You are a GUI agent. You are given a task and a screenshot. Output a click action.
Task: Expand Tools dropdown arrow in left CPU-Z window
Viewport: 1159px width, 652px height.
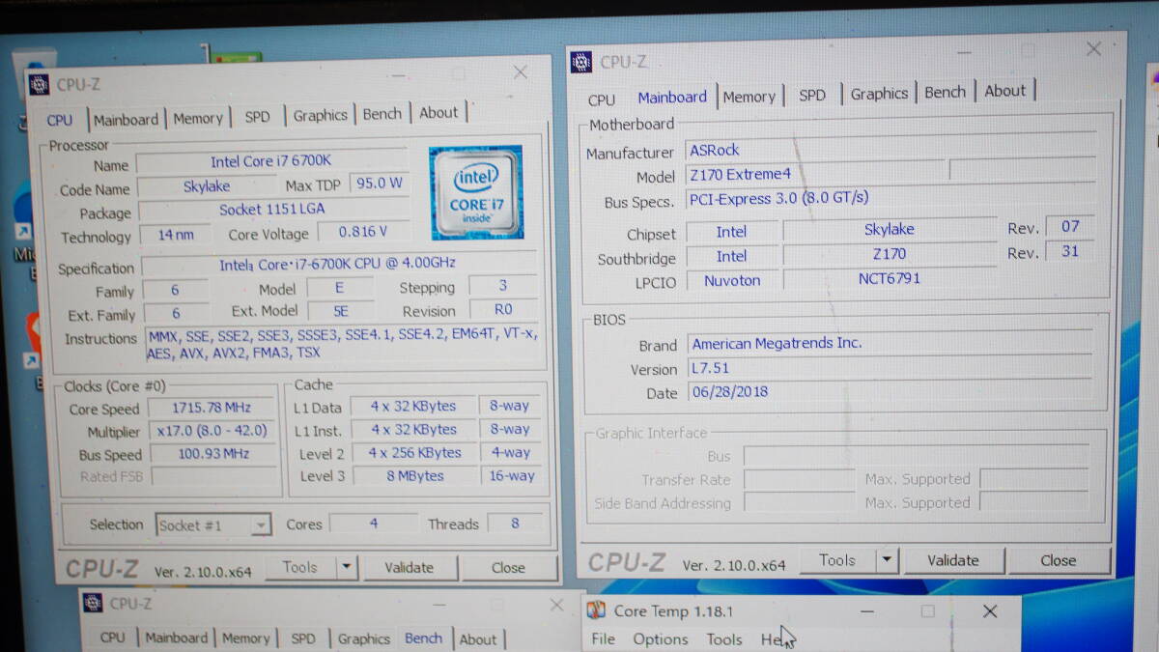tap(347, 568)
